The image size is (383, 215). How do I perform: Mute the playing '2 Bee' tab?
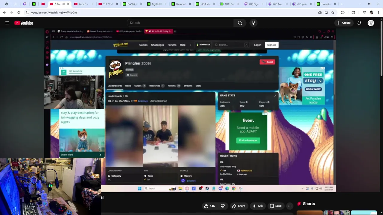(x=63, y=4)
